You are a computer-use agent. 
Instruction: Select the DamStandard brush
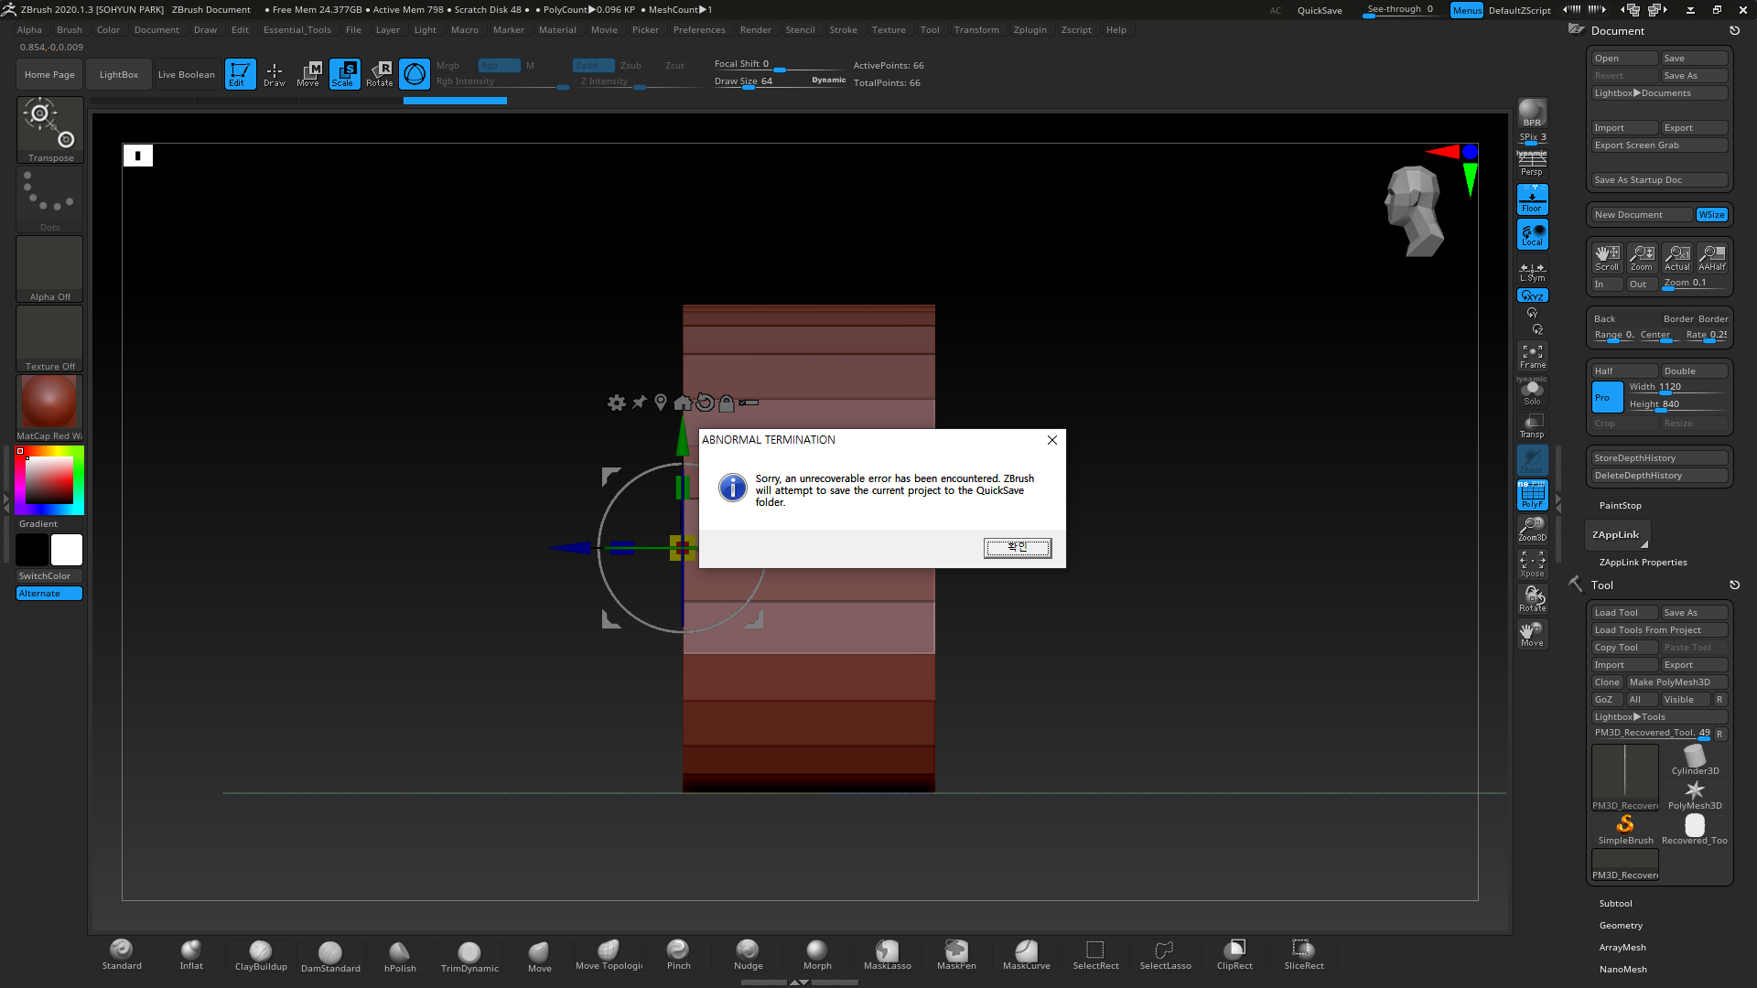330,954
